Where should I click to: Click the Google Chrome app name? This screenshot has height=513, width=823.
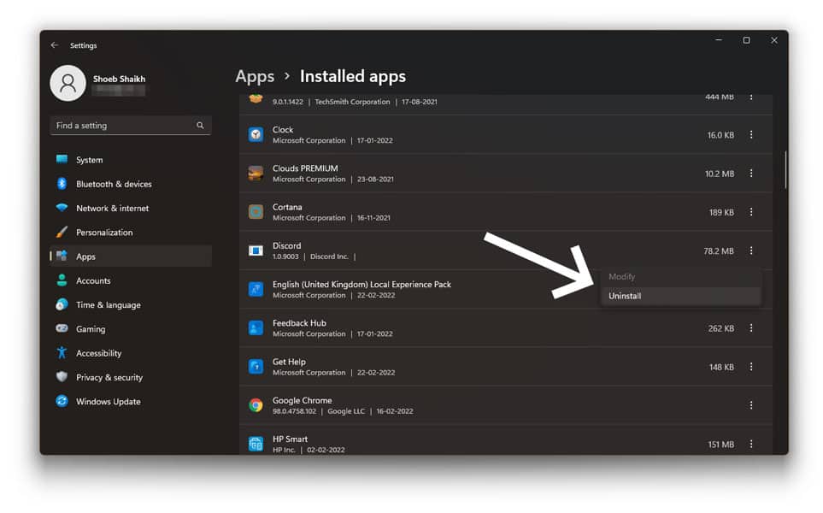click(302, 400)
